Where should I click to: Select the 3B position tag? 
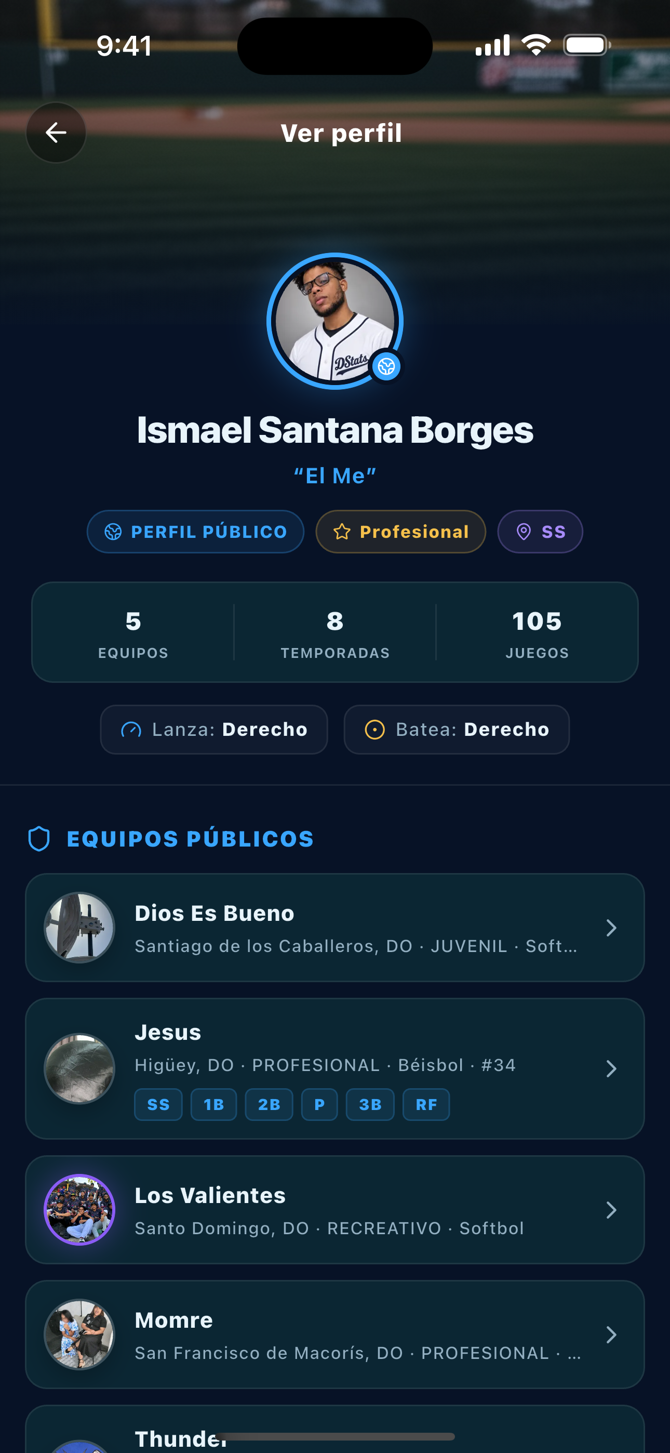coord(370,1104)
